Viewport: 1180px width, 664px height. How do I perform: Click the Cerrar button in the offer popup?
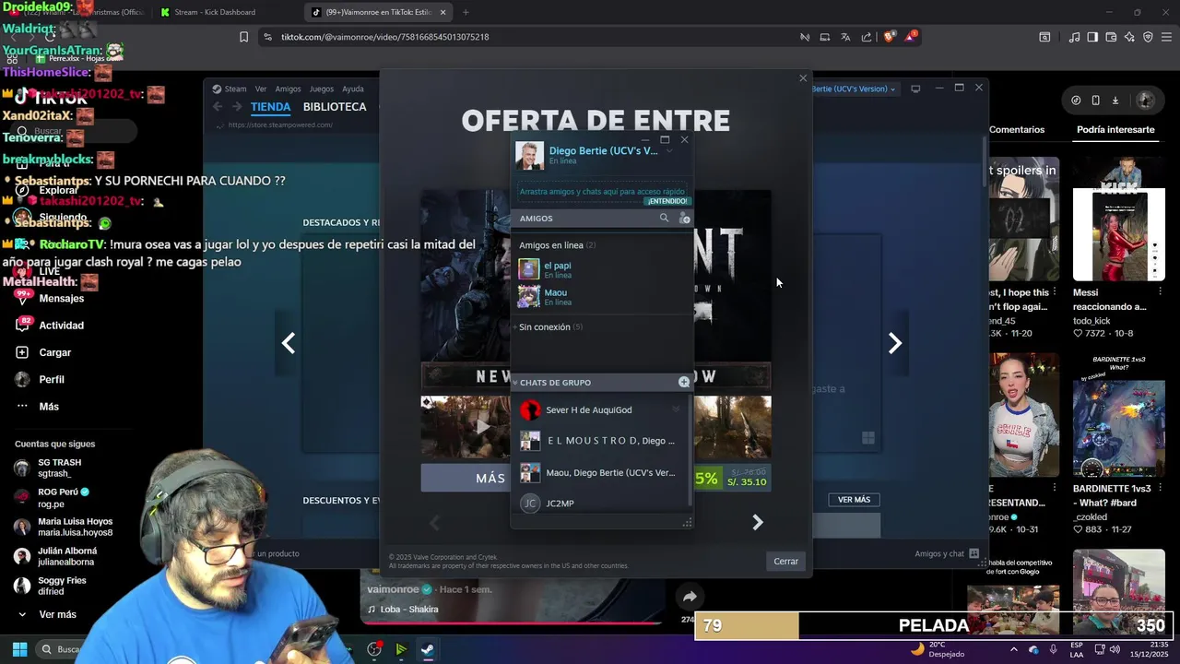pos(785,561)
